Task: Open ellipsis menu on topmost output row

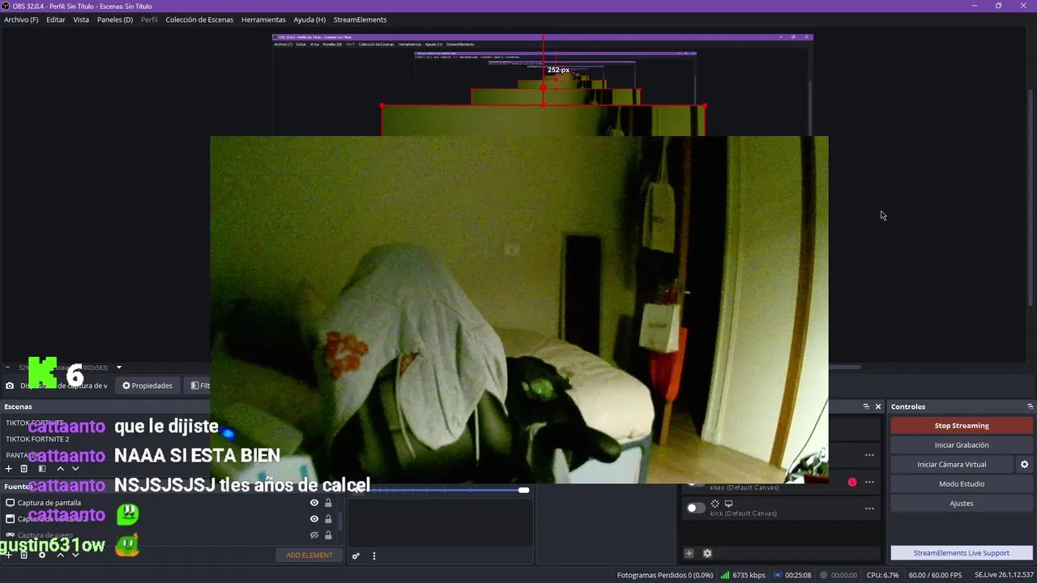Action: click(x=869, y=455)
